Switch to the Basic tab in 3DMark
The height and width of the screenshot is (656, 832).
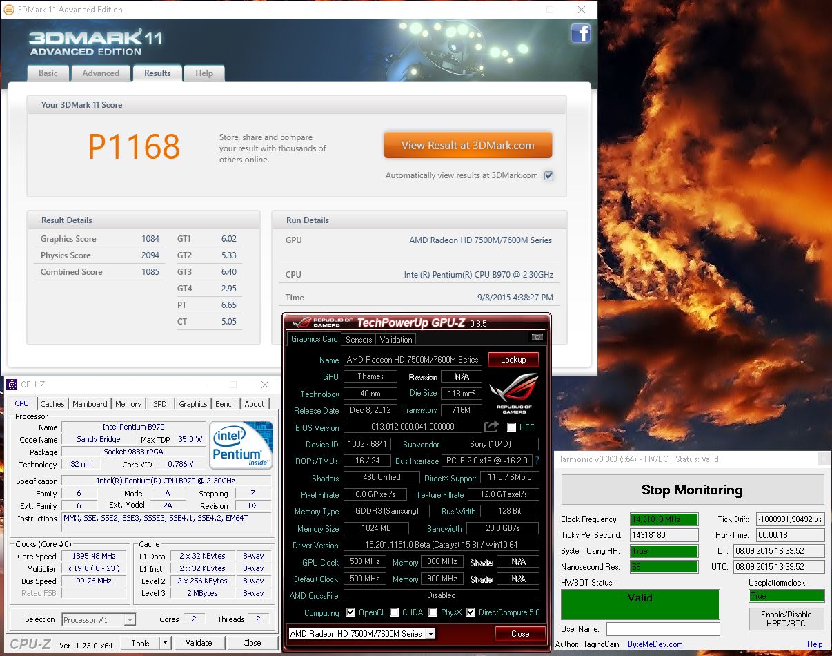48,73
